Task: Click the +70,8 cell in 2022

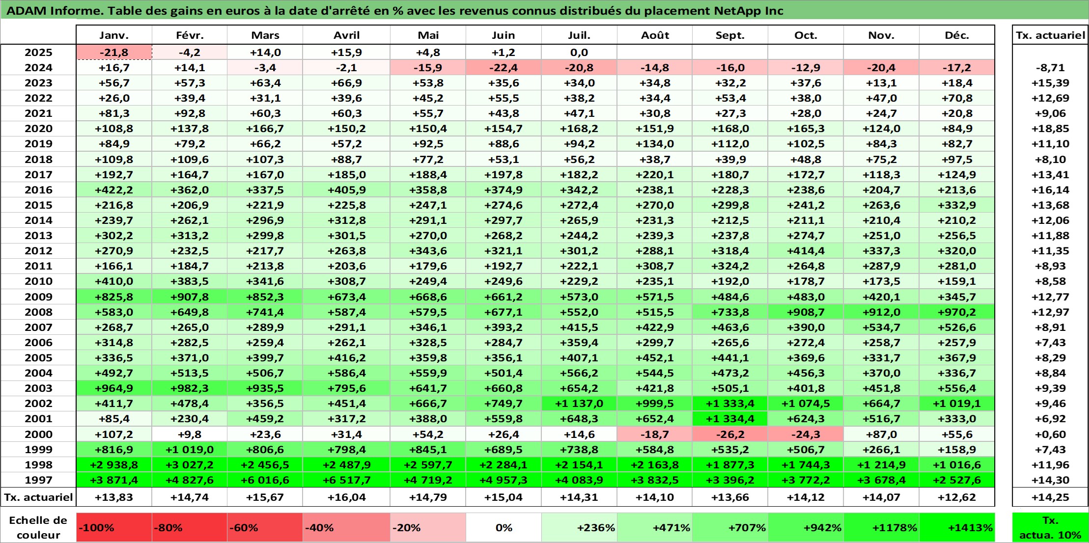Action: tap(957, 98)
